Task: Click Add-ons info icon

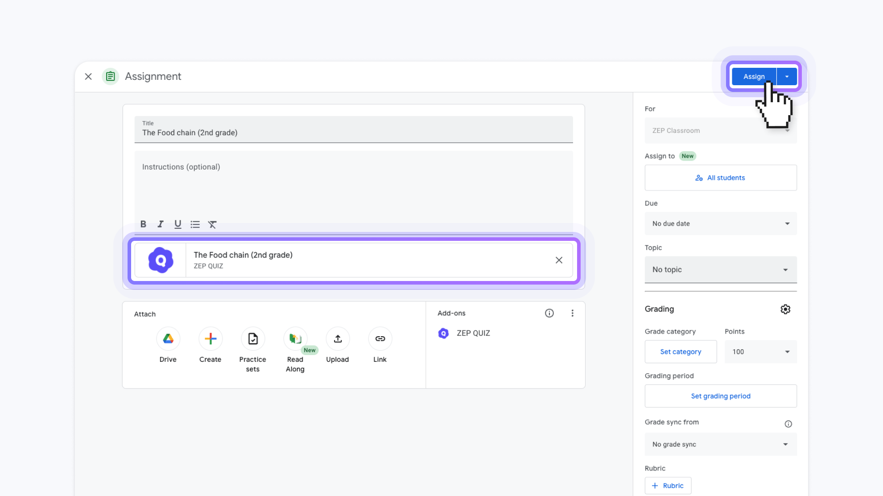Action: pyautogui.click(x=549, y=313)
